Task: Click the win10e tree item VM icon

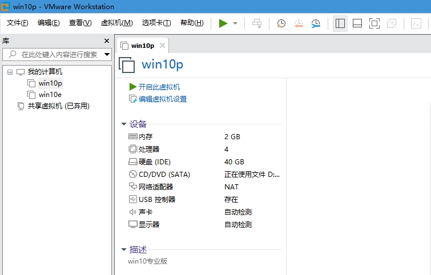Action: (31, 95)
